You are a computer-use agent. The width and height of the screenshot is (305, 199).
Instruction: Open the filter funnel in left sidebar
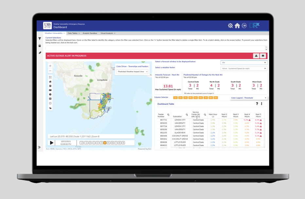tap(40, 39)
